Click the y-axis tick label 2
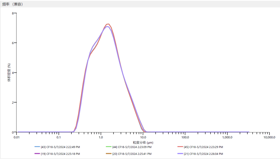The height and width of the screenshot is (160, 280). (13, 103)
